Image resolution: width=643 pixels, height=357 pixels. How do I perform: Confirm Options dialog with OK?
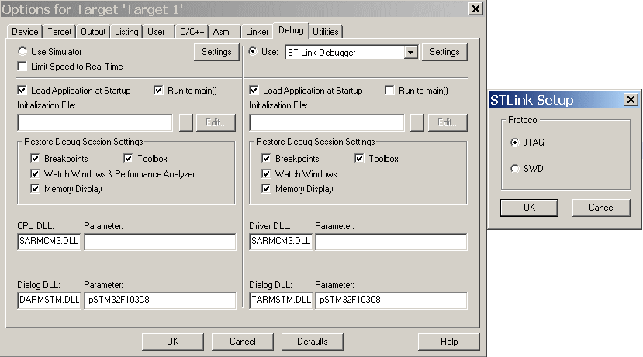point(173,342)
